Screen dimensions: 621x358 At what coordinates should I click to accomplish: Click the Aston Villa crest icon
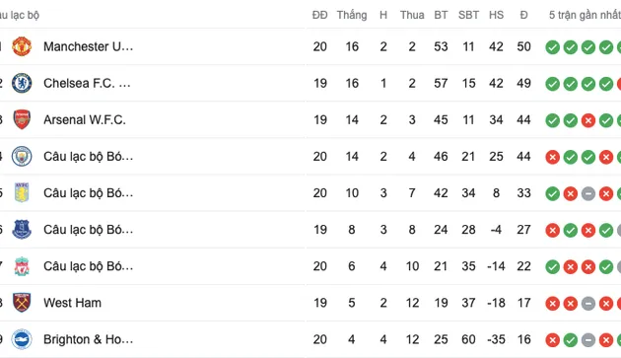[22, 192]
